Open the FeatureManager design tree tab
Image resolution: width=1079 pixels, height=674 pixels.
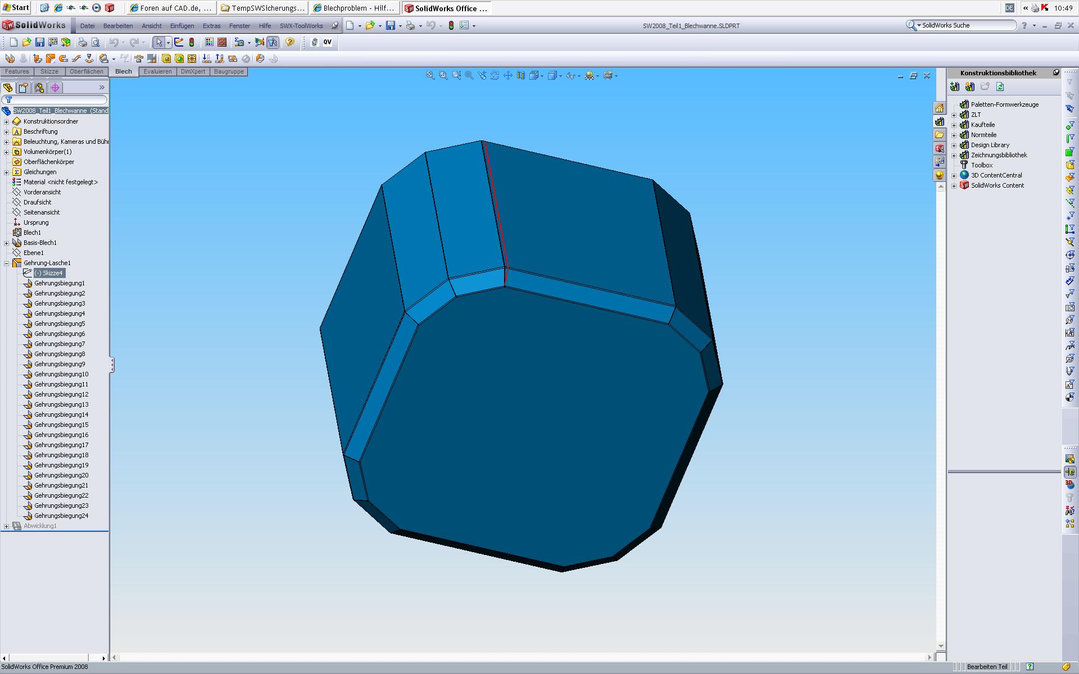[8, 88]
